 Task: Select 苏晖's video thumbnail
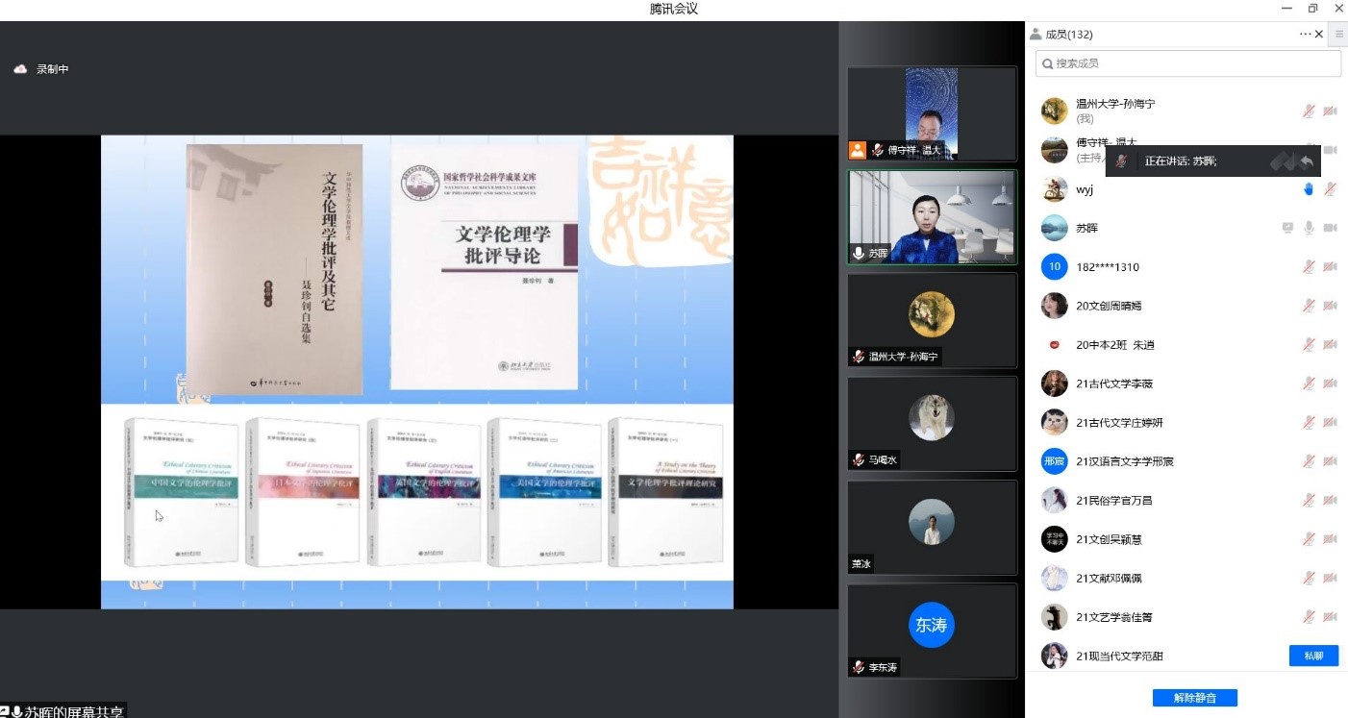(931, 217)
